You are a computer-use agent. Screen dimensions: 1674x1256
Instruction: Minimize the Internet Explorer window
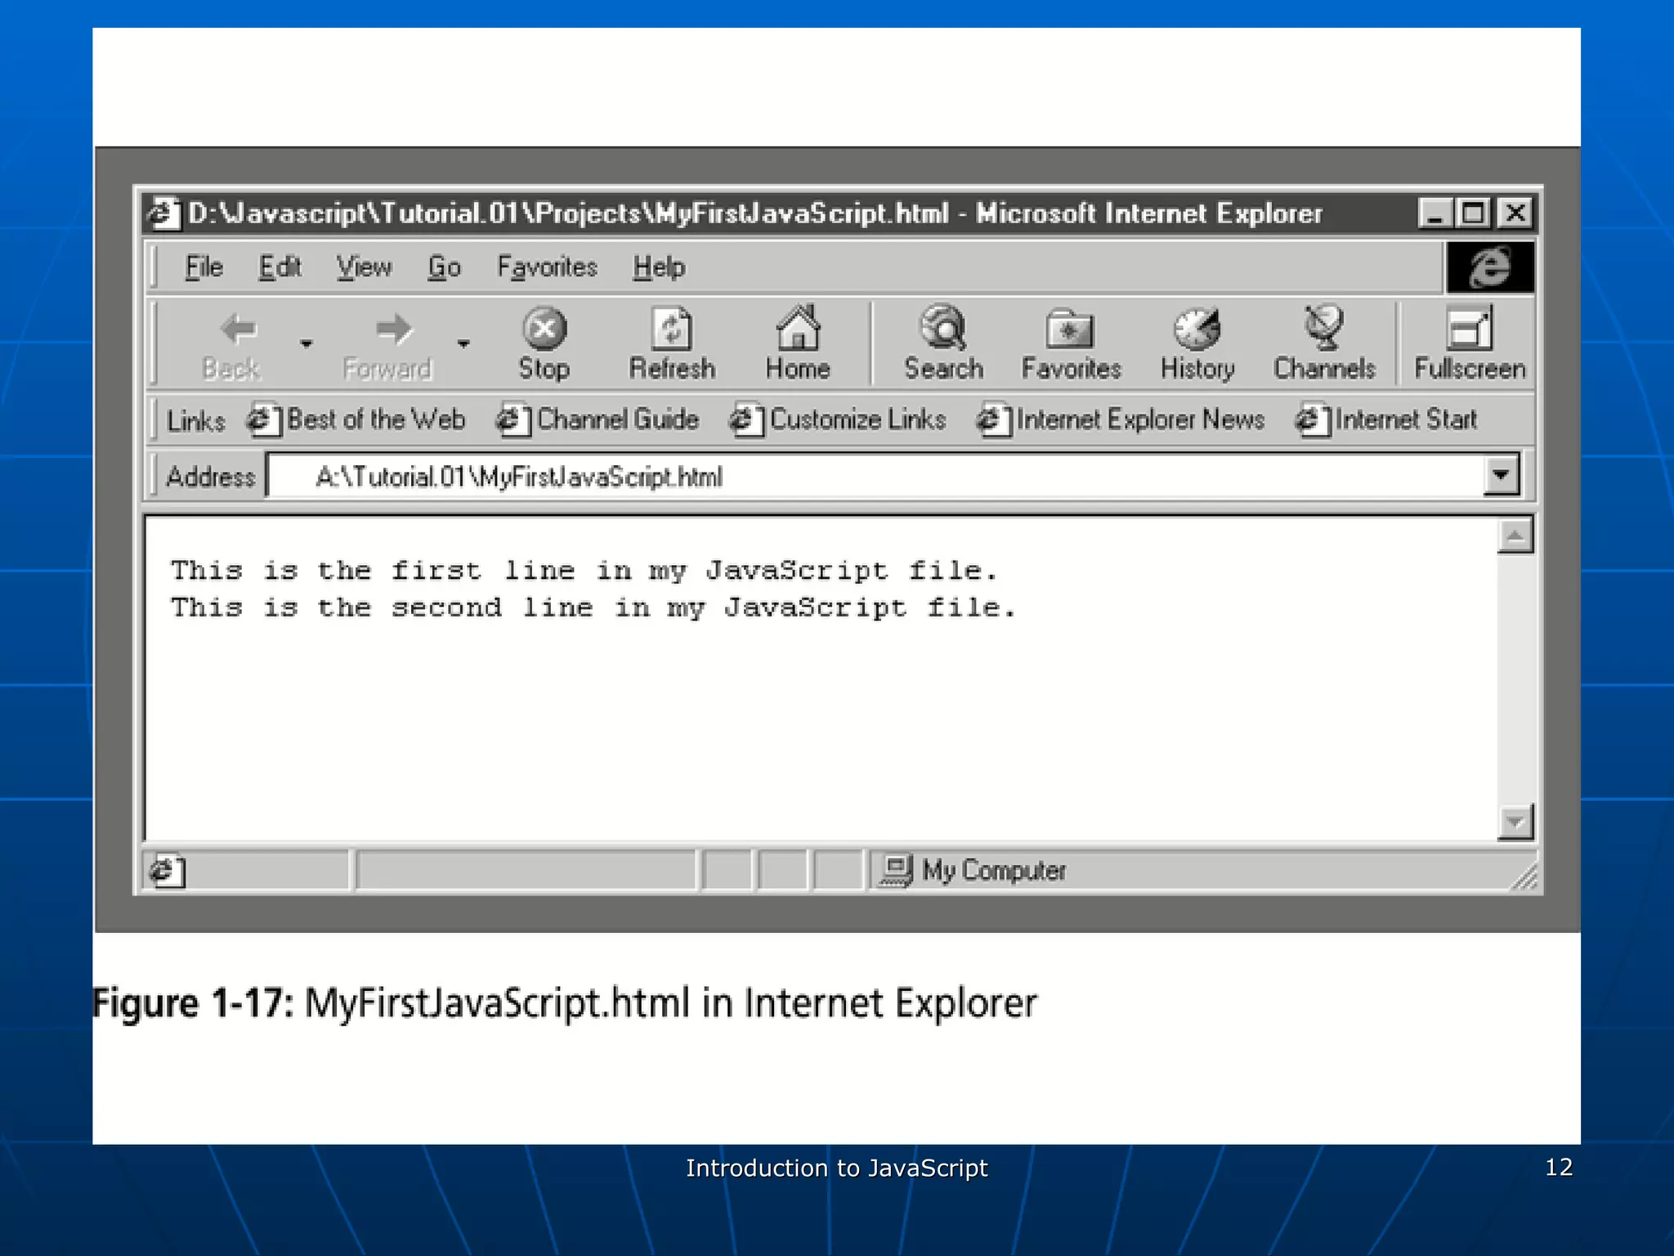(x=1435, y=213)
